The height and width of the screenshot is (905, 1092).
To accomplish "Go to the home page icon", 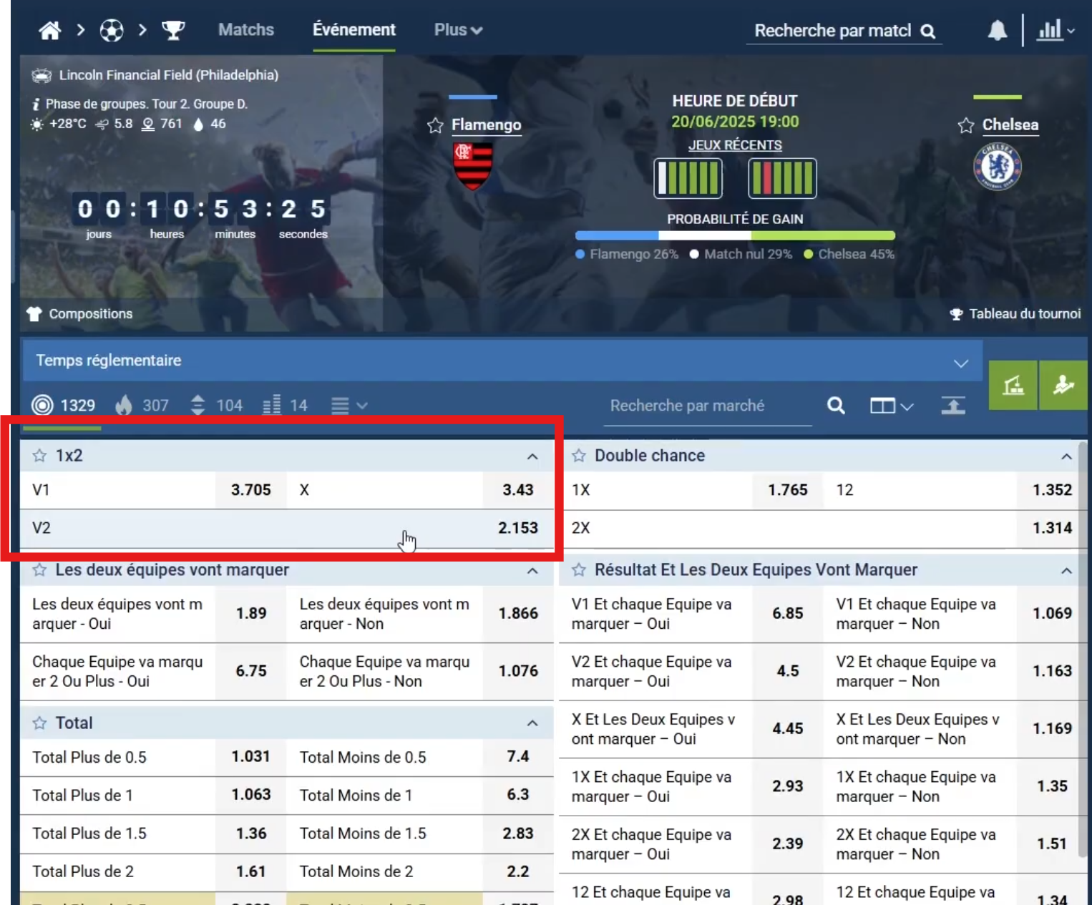I will (50, 30).
